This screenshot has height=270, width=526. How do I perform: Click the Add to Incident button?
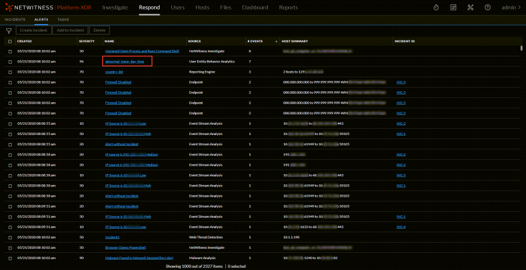(x=70, y=30)
